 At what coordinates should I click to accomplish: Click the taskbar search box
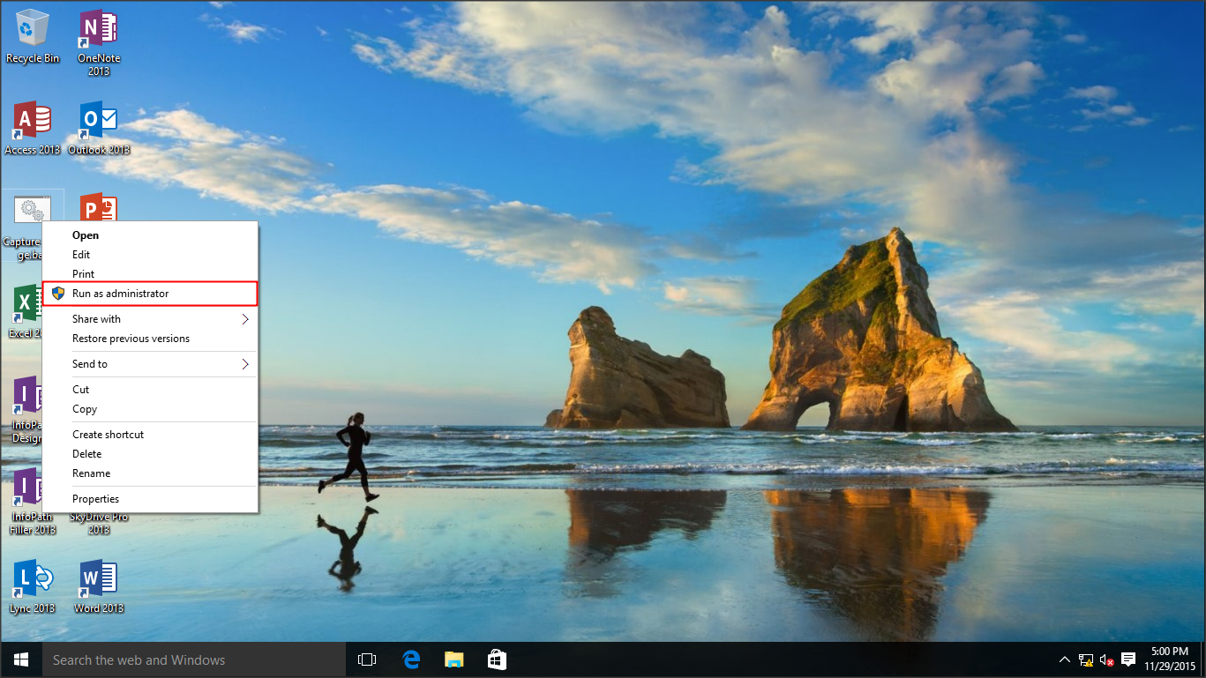click(x=194, y=659)
